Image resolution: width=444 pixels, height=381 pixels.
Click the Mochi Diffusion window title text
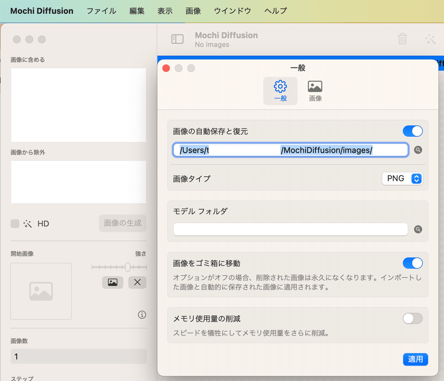click(226, 35)
